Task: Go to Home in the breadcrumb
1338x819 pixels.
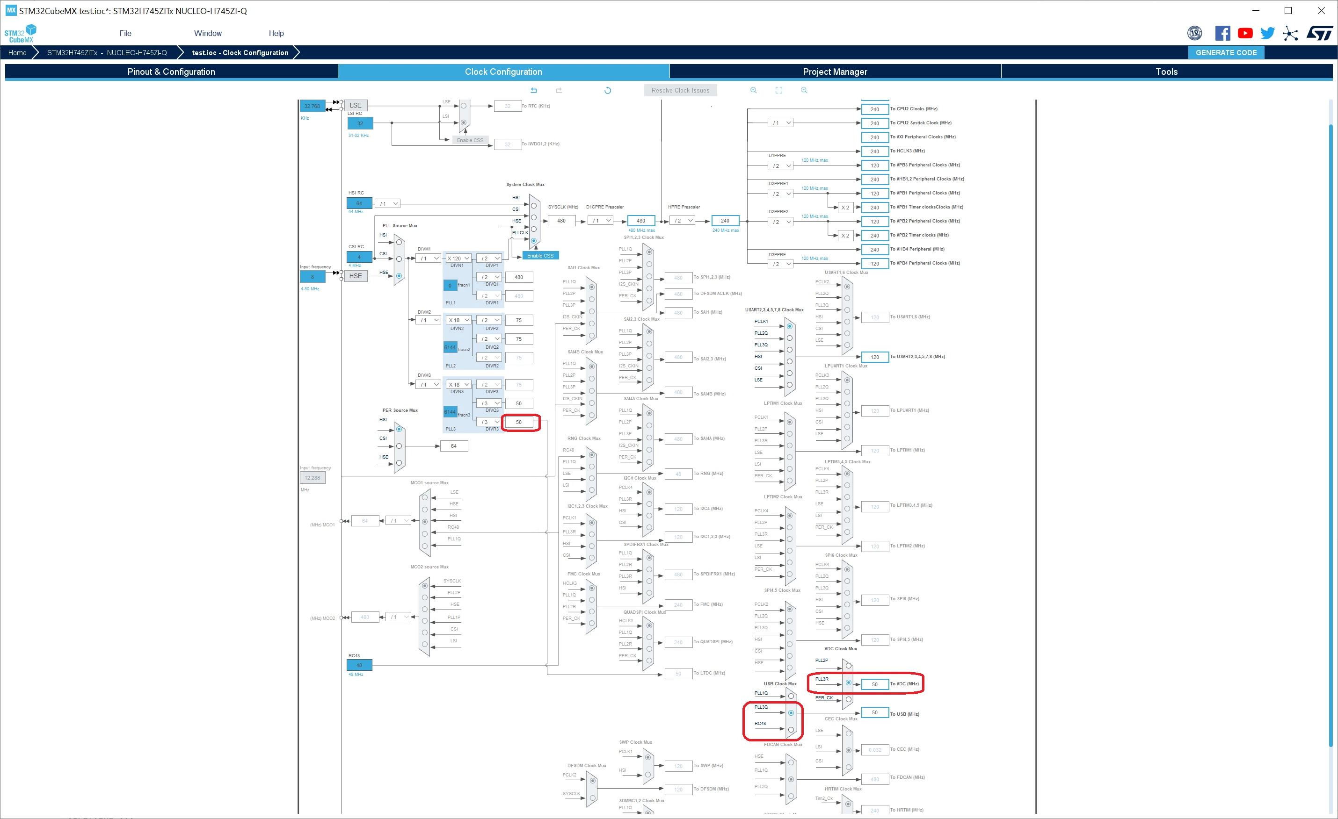Action: [x=17, y=53]
